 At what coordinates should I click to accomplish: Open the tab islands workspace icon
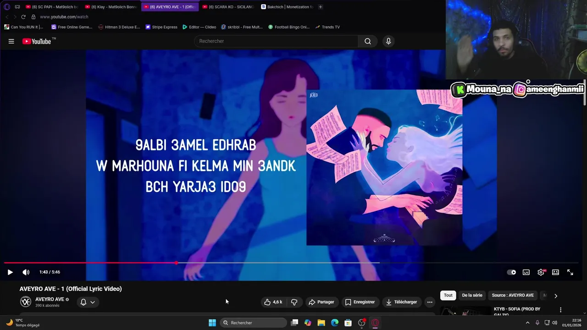click(x=17, y=7)
